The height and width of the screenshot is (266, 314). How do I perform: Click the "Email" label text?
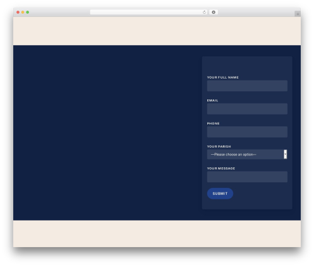click(212, 101)
